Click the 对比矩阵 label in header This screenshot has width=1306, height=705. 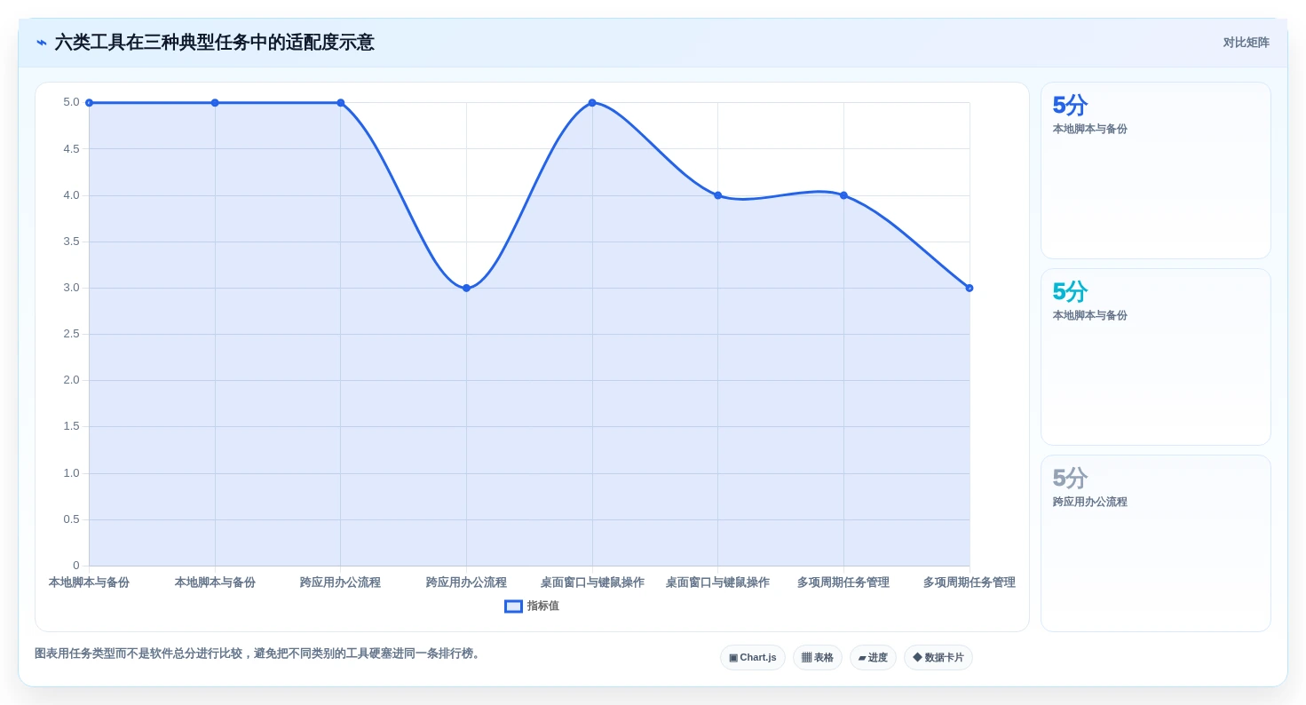click(x=1247, y=43)
